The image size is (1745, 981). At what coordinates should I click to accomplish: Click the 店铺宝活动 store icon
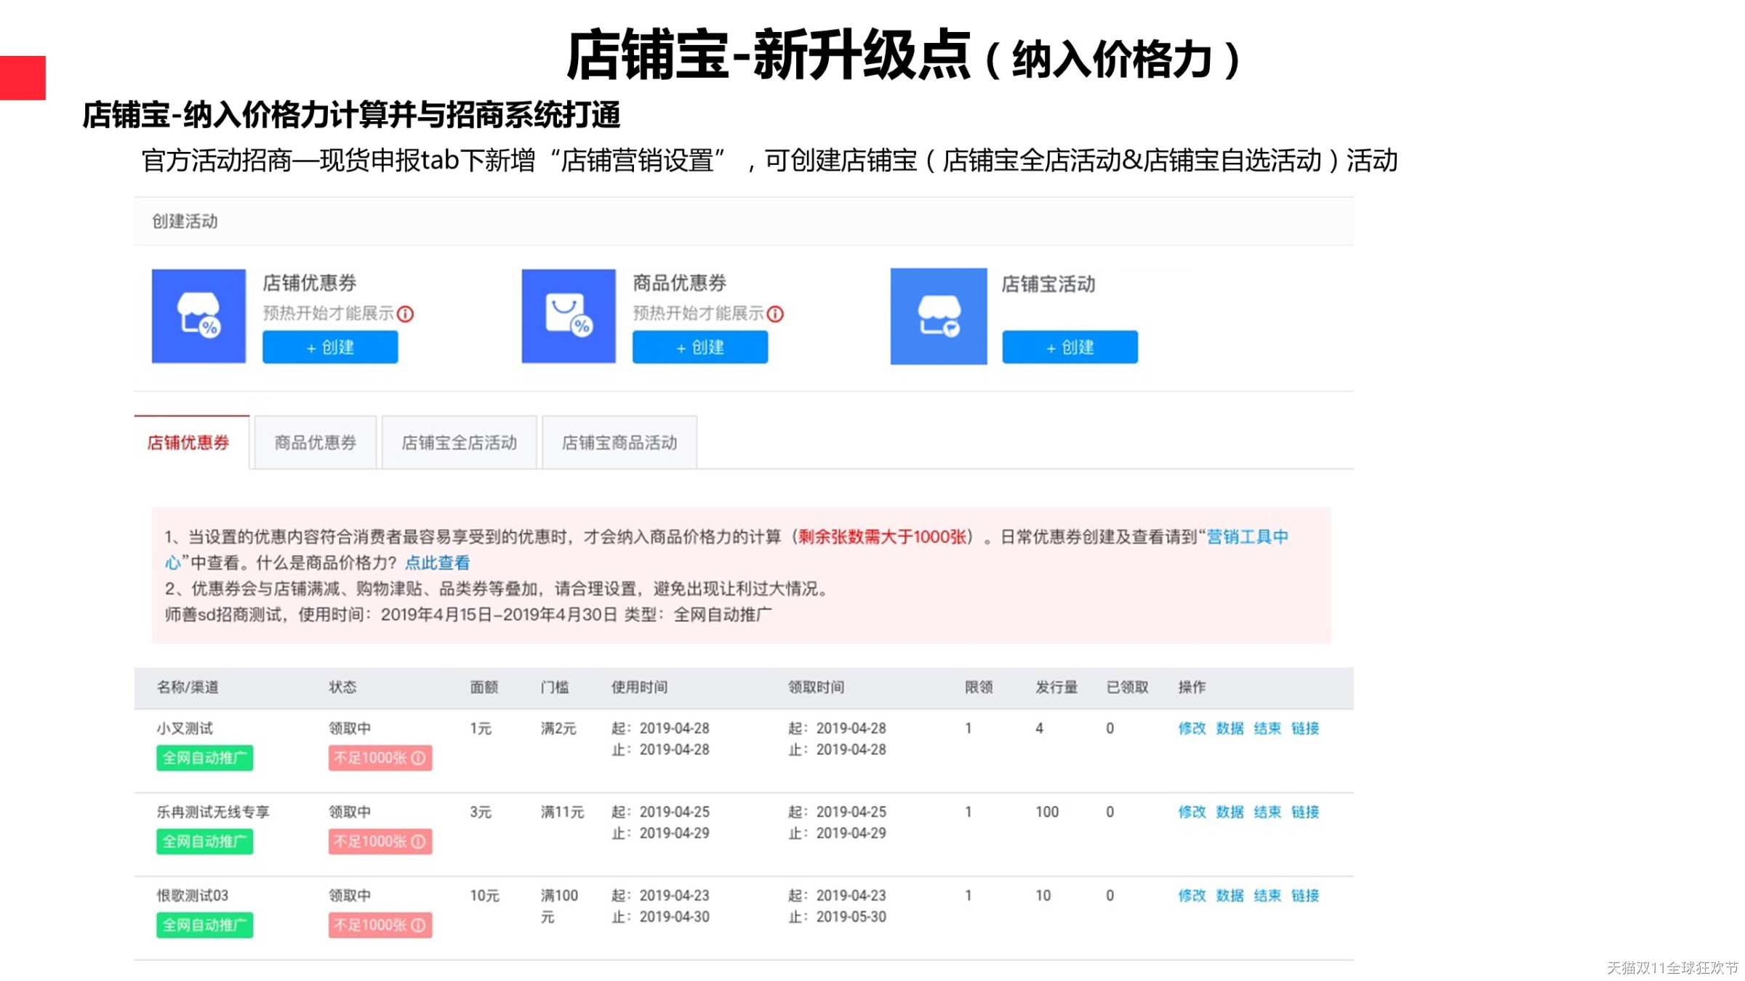pos(938,316)
